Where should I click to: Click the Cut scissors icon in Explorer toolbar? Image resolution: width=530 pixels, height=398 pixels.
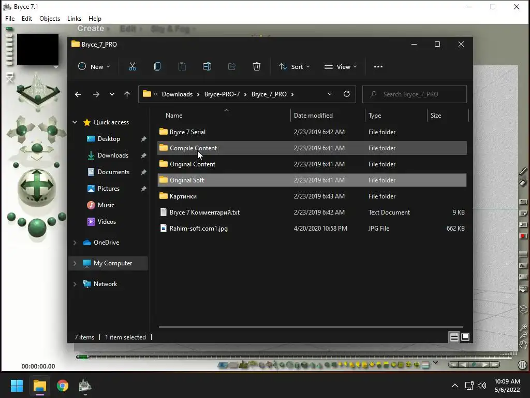pyautogui.click(x=132, y=67)
